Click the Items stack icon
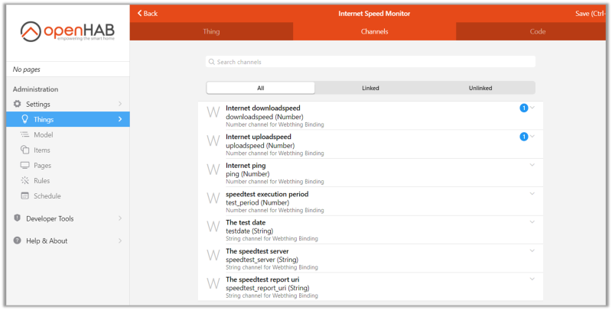 point(25,150)
